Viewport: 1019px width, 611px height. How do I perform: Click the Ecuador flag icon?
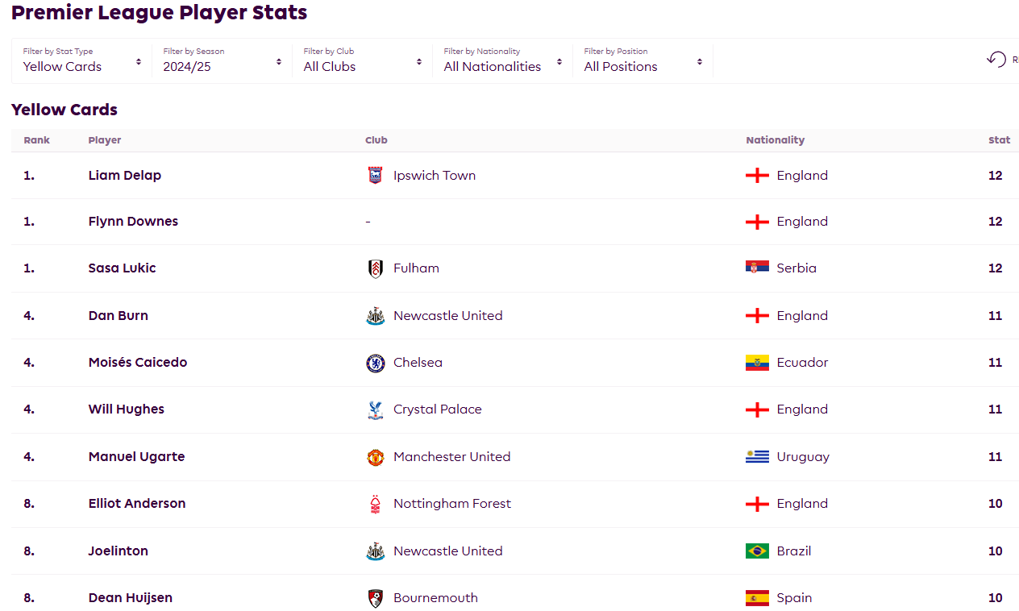[757, 363]
